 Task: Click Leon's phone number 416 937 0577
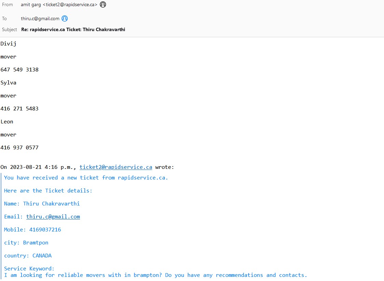tap(19, 148)
